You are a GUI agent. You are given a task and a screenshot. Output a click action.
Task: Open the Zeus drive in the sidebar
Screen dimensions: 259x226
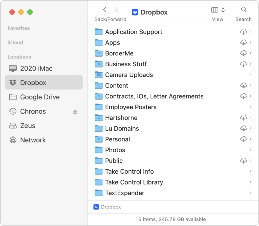pyautogui.click(x=44, y=126)
